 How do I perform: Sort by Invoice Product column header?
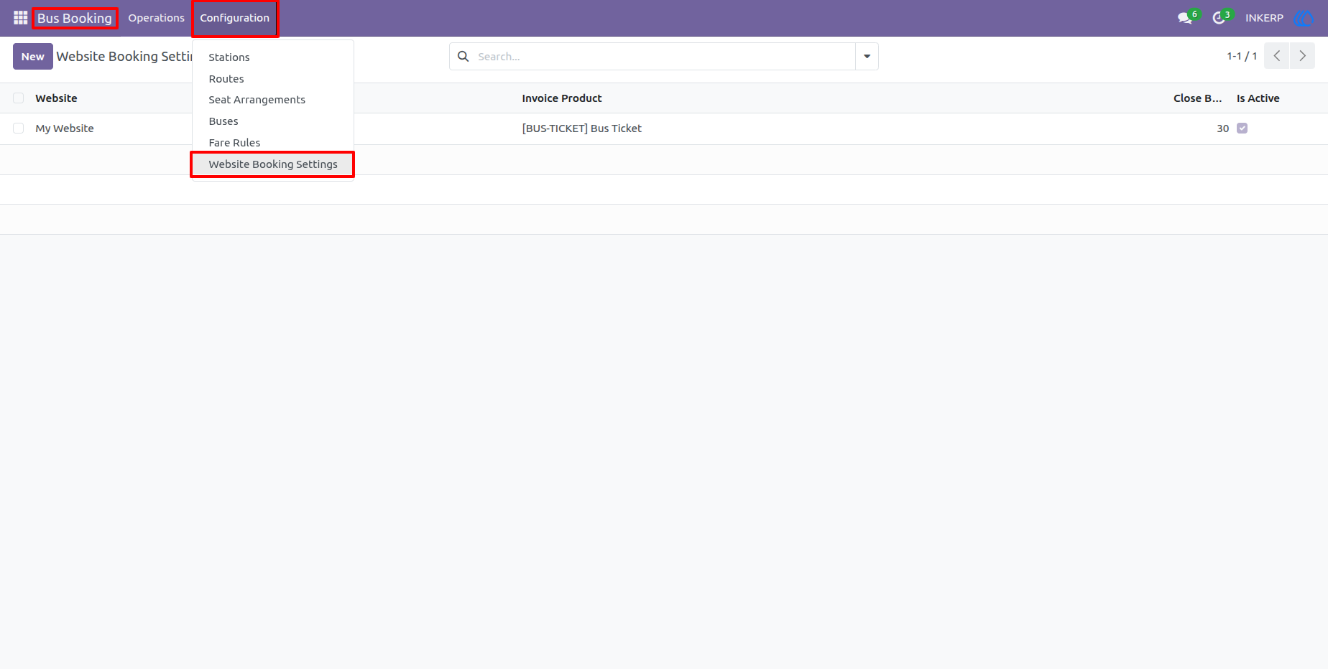[x=562, y=98]
